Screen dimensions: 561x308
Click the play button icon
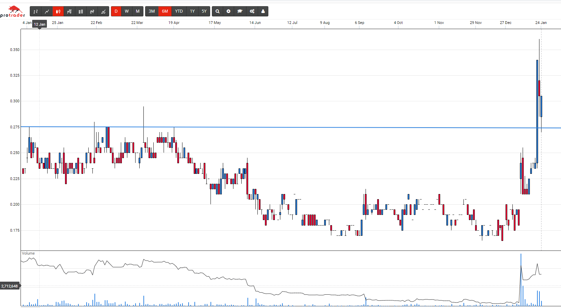[x=229, y=11]
